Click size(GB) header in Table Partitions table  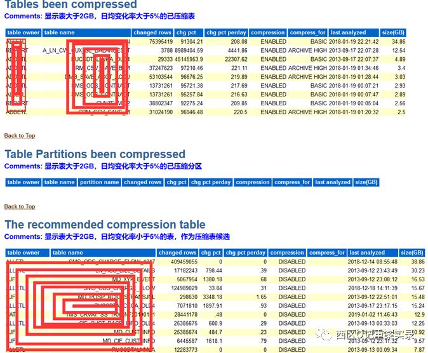pos(366,182)
